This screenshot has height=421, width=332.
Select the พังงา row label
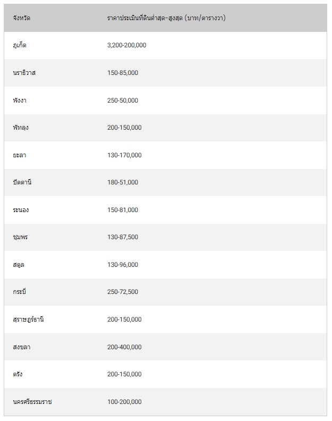[x=20, y=100]
